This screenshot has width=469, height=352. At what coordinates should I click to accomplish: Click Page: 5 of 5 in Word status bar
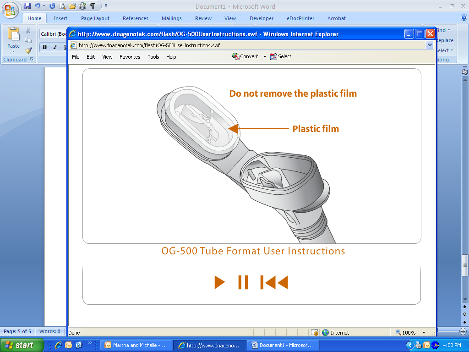pyautogui.click(x=17, y=331)
